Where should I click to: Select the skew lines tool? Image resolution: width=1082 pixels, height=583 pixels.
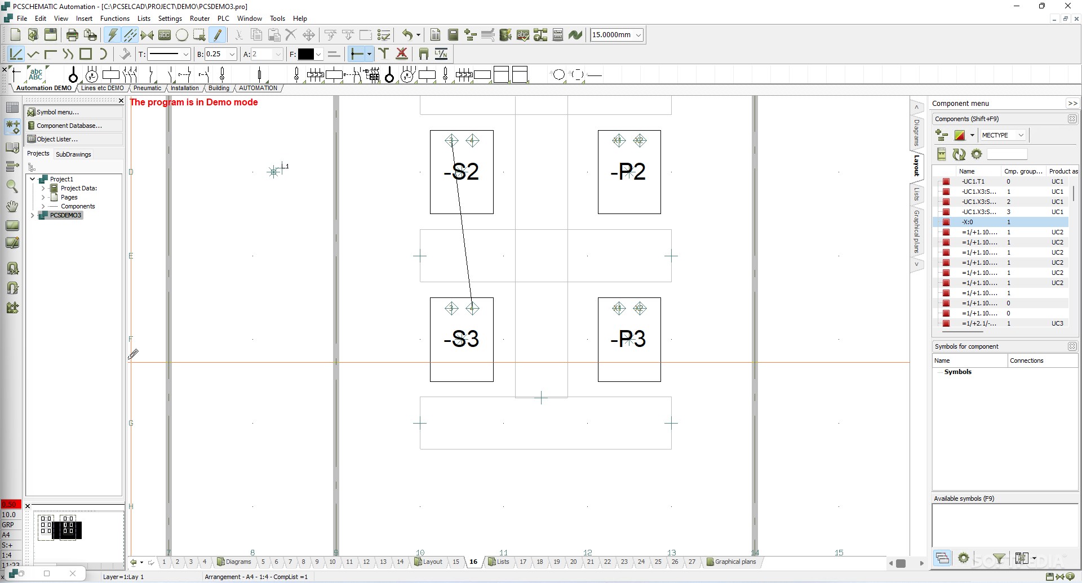(33, 54)
